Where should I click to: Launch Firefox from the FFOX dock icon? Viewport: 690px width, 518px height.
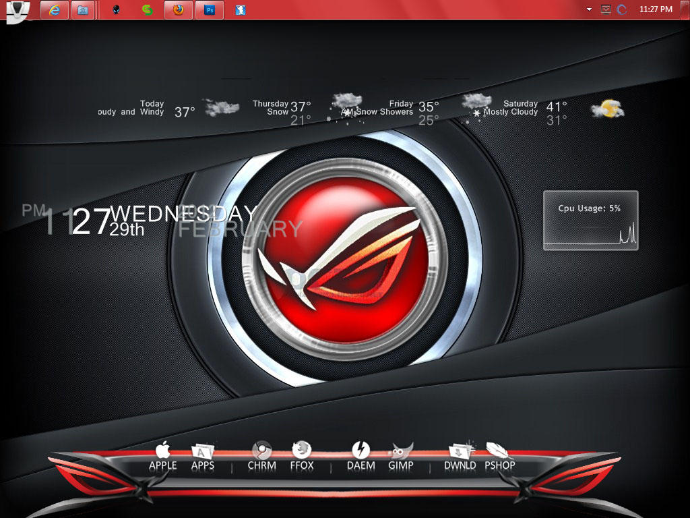(302, 456)
